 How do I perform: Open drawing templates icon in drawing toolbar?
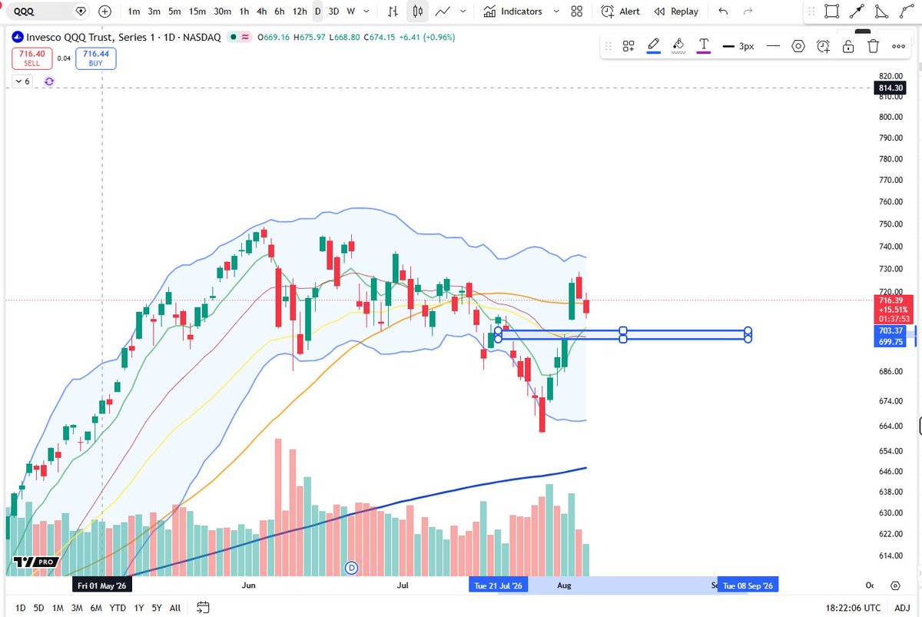pyautogui.click(x=628, y=46)
